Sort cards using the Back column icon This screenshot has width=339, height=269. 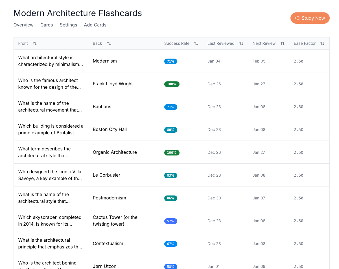point(109,43)
